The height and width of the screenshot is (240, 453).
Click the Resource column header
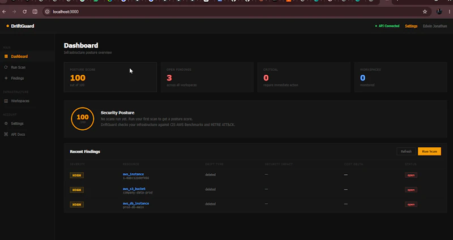(131, 164)
